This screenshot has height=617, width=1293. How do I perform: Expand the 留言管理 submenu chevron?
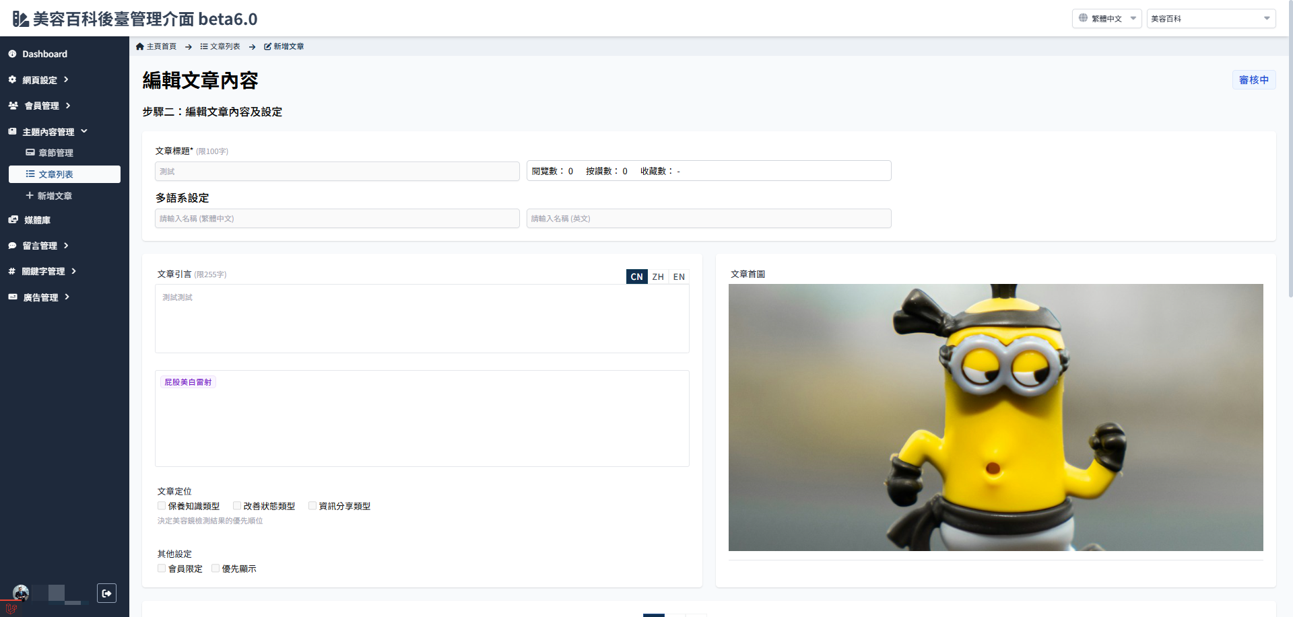click(x=66, y=246)
